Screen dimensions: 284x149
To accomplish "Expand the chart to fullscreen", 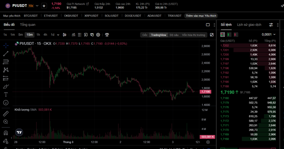I will (x=212, y=35).
